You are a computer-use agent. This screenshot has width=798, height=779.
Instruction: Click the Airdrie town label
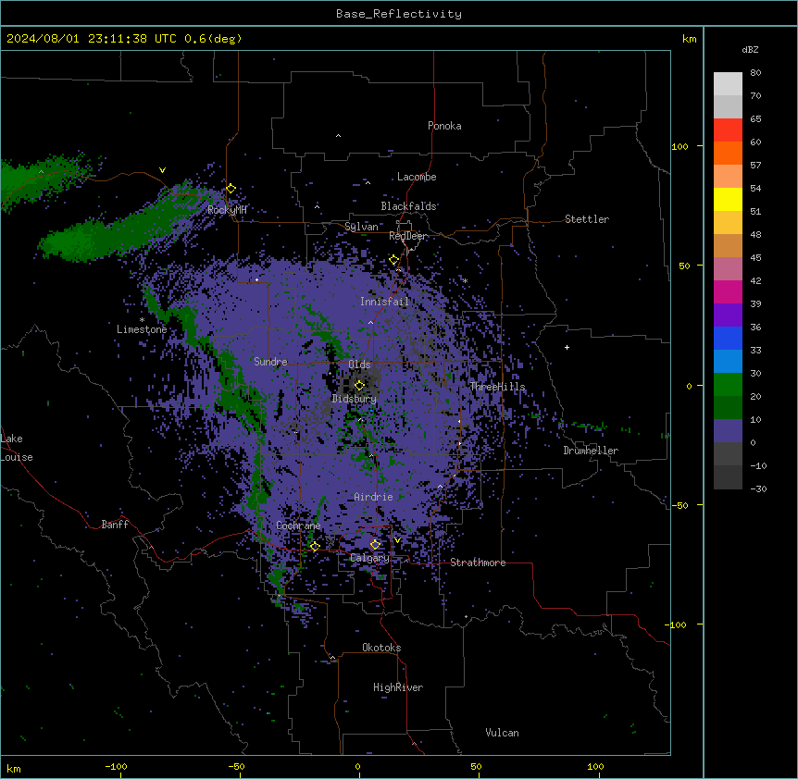click(x=374, y=497)
